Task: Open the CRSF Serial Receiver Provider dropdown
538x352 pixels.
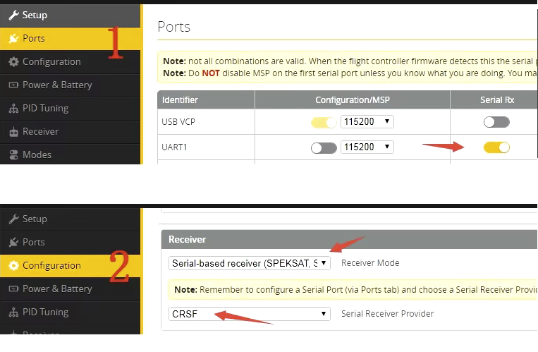Action: (250, 314)
